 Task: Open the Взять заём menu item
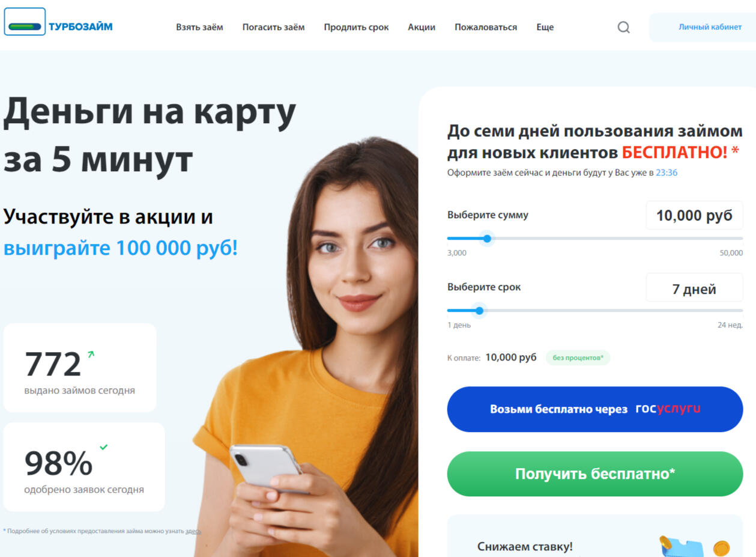pyautogui.click(x=199, y=27)
